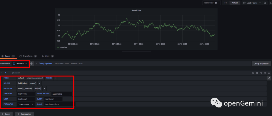272x116 pixels.
Task: Select the Fill display option
Action: click(226, 3)
